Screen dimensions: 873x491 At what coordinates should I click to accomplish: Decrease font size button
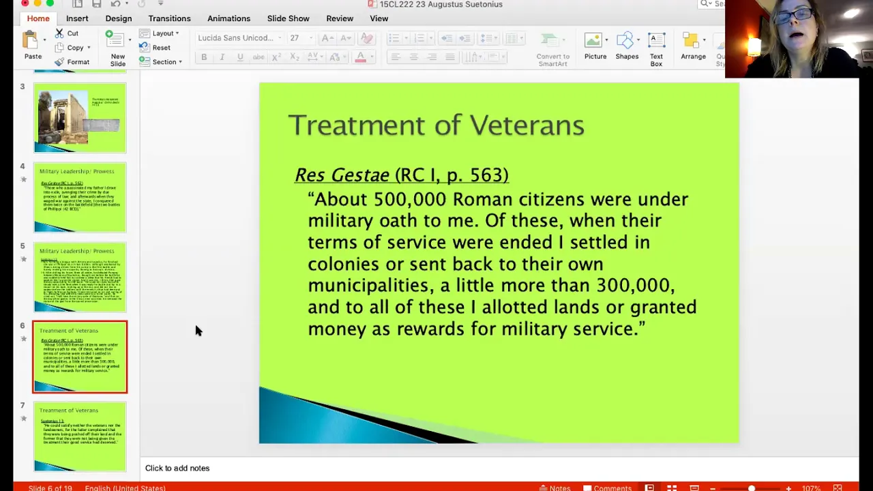(346, 38)
